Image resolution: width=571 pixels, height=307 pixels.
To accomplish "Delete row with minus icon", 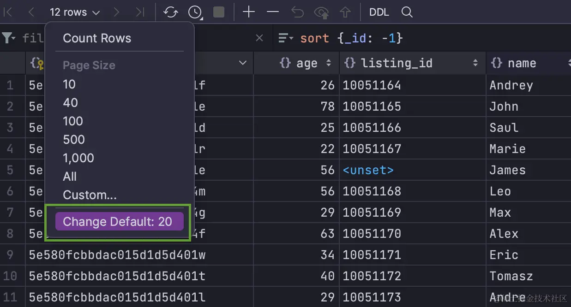I will coord(273,12).
